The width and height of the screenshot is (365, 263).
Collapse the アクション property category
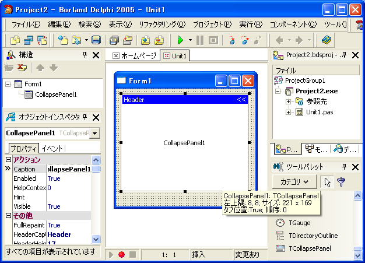tap(8, 159)
